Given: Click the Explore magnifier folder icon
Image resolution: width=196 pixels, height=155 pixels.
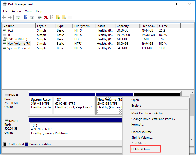Looking at the screenshot, I should click(64, 18).
